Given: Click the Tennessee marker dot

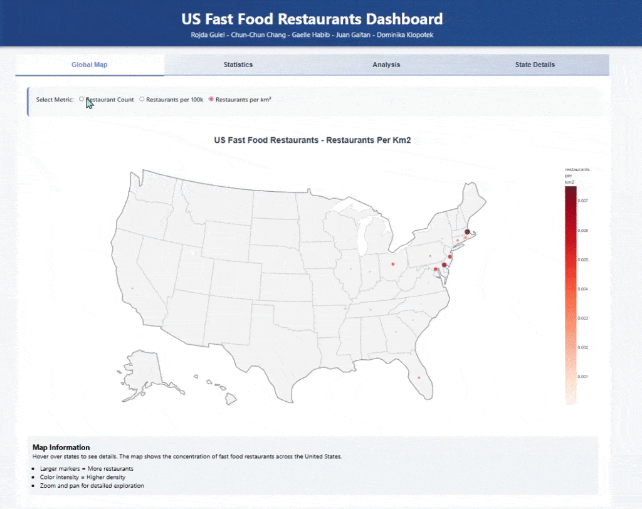Looking at the screenshot, I should coord(371,310).
